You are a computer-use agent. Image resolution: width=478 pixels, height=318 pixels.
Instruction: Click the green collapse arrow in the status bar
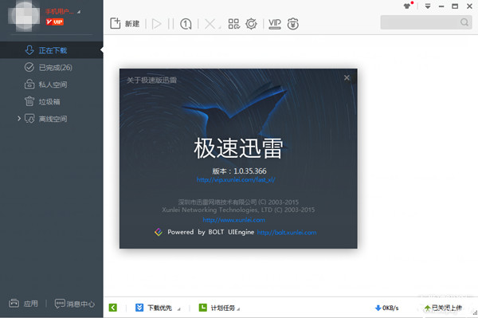point(113,308)
